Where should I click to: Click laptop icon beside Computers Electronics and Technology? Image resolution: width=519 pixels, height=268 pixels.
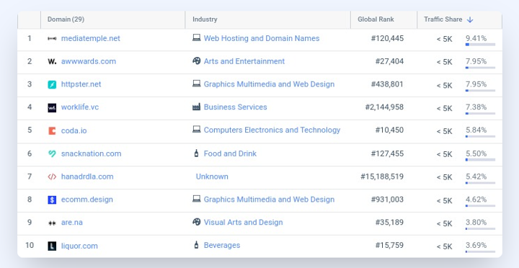tap(197, 130)
